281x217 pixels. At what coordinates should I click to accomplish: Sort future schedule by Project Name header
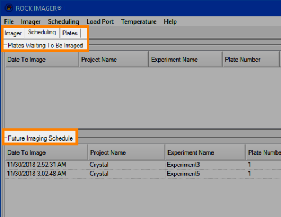126,152
